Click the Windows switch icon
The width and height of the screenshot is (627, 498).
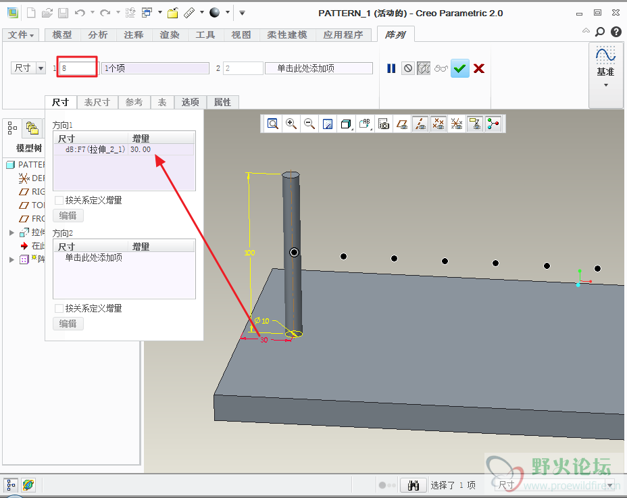pyautogui.click(x=147, y=13)
